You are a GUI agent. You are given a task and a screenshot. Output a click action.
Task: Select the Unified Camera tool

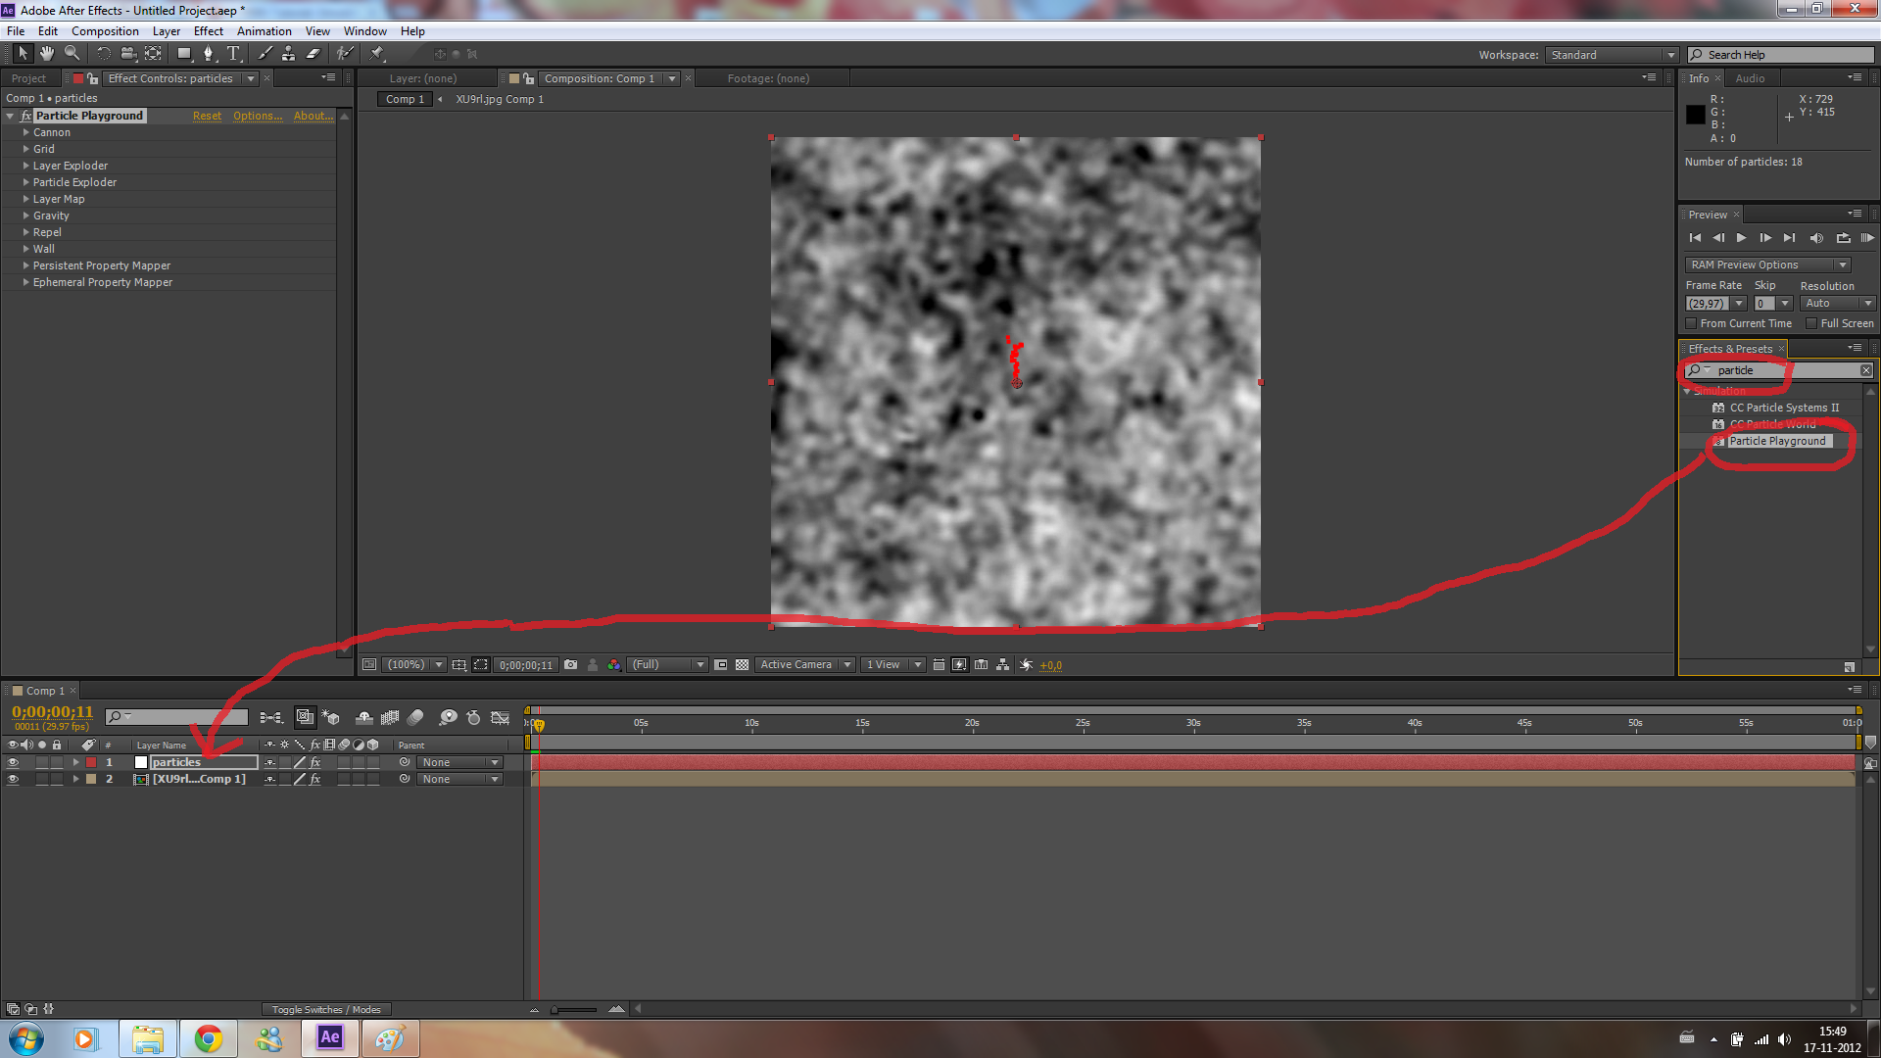(128, 54)
